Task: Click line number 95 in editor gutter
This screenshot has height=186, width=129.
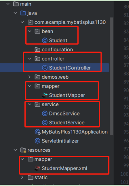Action: click(x=126, y=132)
